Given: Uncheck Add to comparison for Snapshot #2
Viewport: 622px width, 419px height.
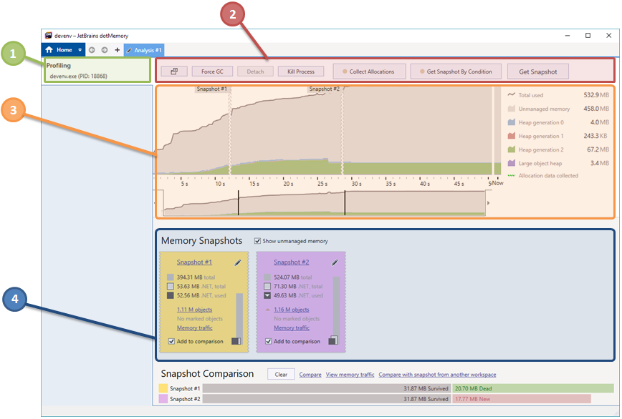Looking at the screenshot, I should click(268, 341).
